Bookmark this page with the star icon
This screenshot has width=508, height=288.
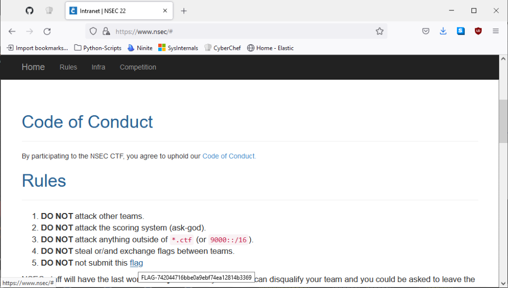pyautogui.click(x=380, y=31)
